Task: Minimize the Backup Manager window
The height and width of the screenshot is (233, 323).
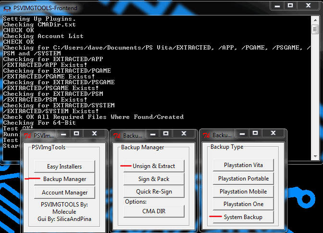Action: pyautogui.click(x=153, y=134)
